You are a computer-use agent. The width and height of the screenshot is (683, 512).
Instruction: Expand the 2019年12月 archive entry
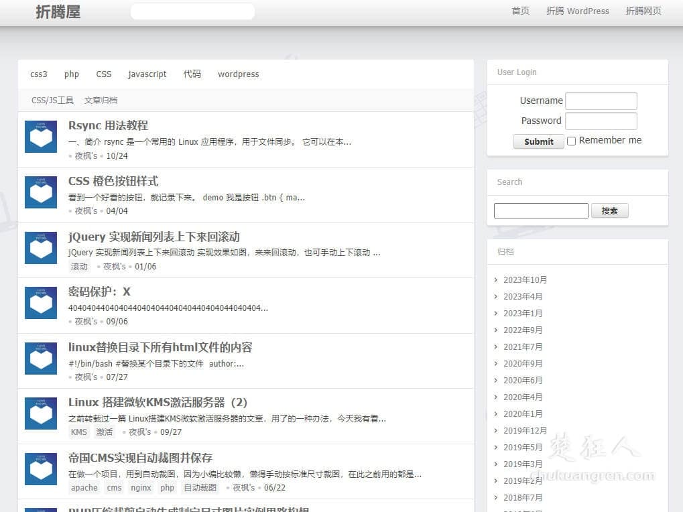525,430
